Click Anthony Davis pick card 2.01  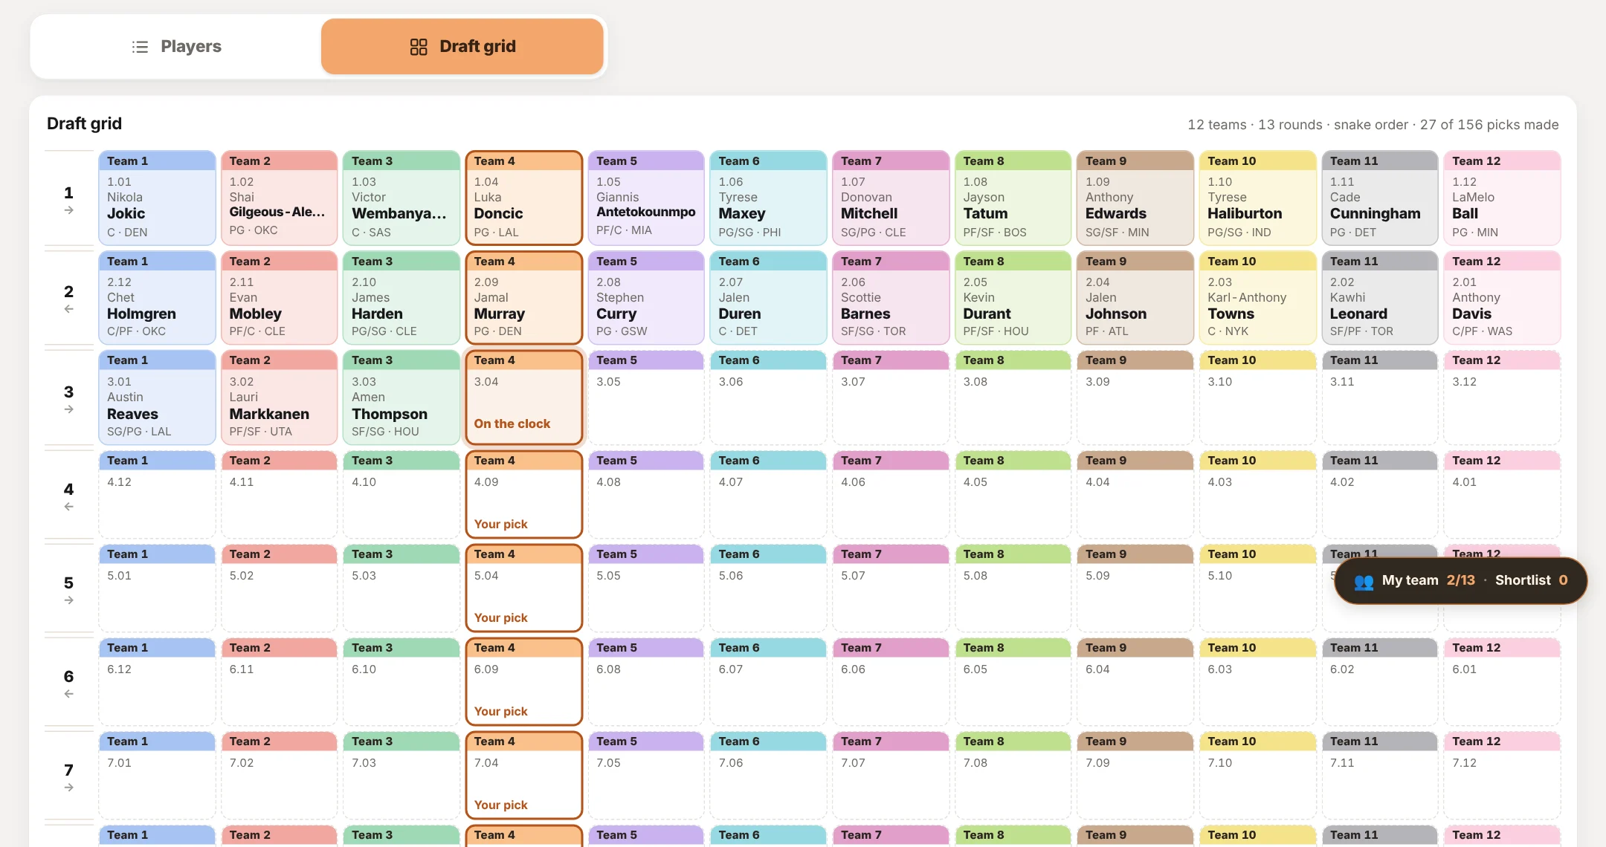tap(1502, 297)
